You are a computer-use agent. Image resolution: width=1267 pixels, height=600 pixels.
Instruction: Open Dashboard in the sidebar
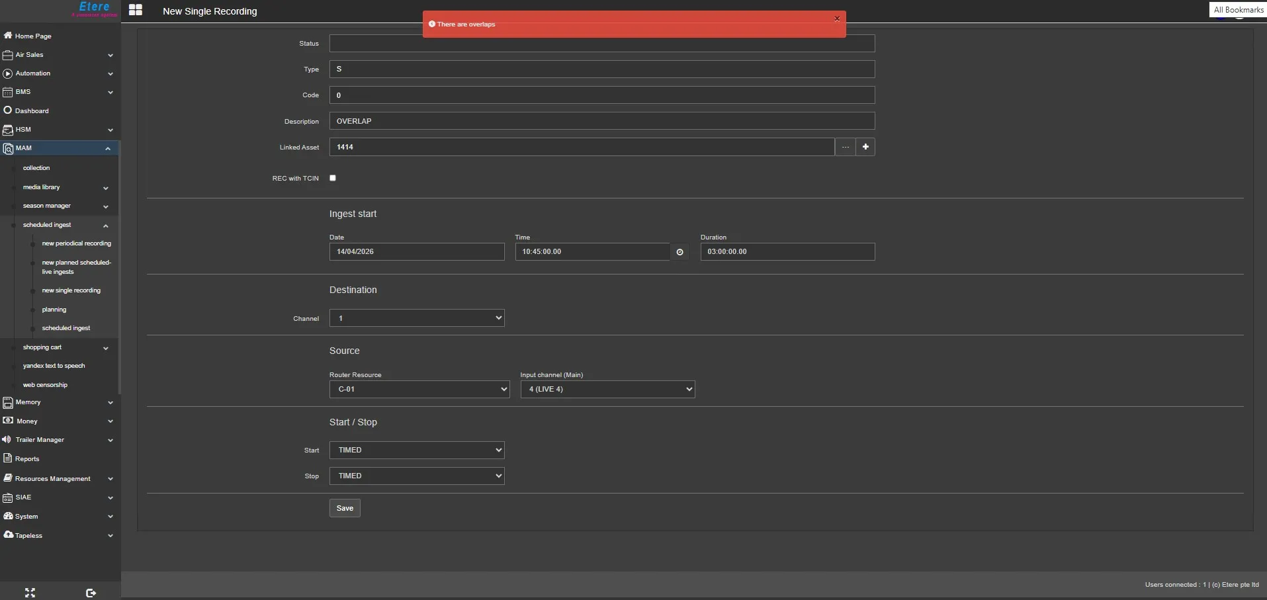pos(32,111)
